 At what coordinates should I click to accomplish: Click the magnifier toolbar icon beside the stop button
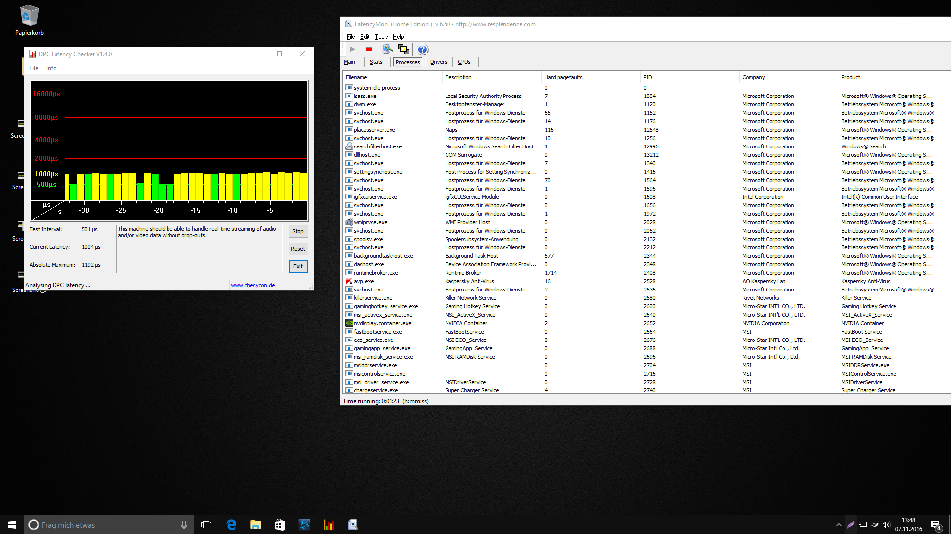388,49
